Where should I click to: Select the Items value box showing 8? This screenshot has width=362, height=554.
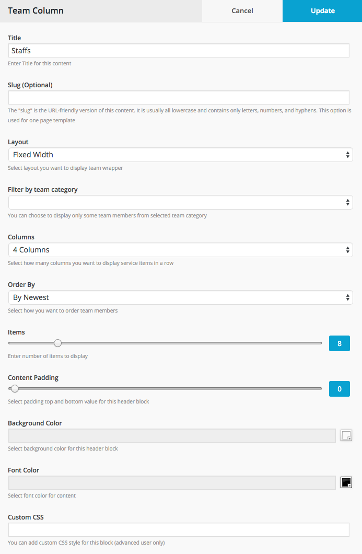point(339,343)
